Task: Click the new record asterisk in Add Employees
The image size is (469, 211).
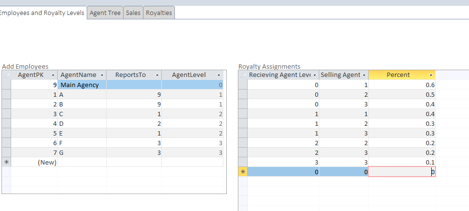Action: click(x=6, y=162)
